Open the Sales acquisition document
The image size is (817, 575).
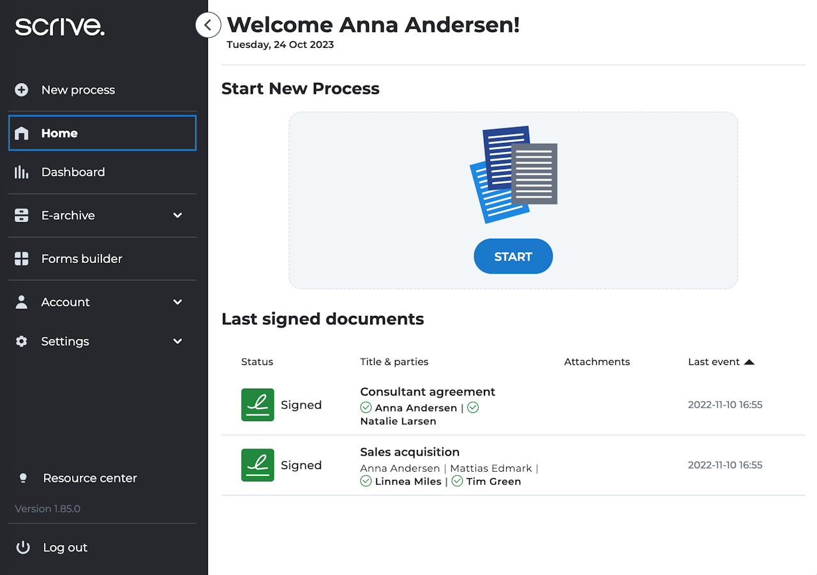(x=410, y=452)
